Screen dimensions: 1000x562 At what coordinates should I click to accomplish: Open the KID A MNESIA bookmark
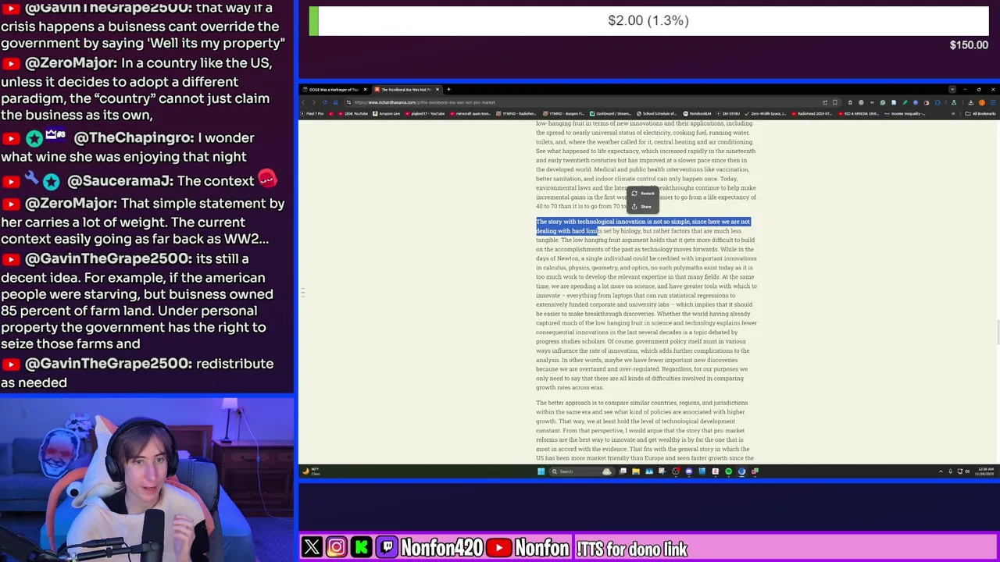coord(858,114)
